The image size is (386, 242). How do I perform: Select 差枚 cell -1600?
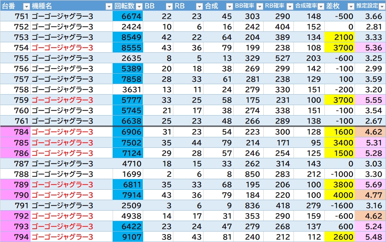(x=340, y=205)
